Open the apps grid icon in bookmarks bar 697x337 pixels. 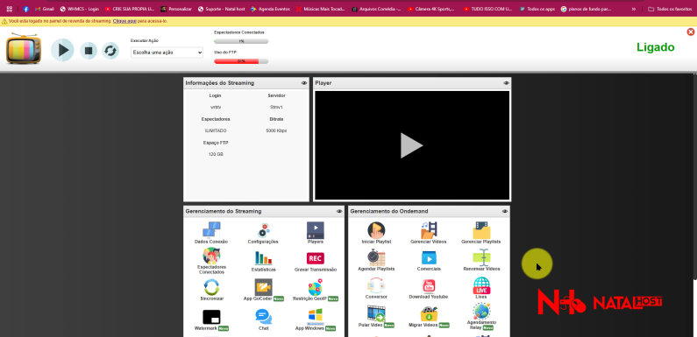pyautogui.click(x=9, y=9)
